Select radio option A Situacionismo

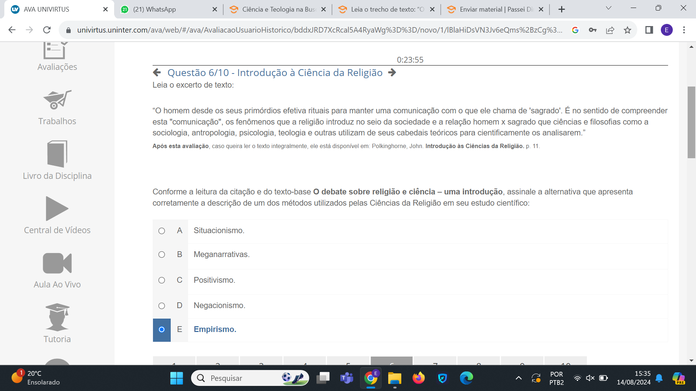click(162, 231)
